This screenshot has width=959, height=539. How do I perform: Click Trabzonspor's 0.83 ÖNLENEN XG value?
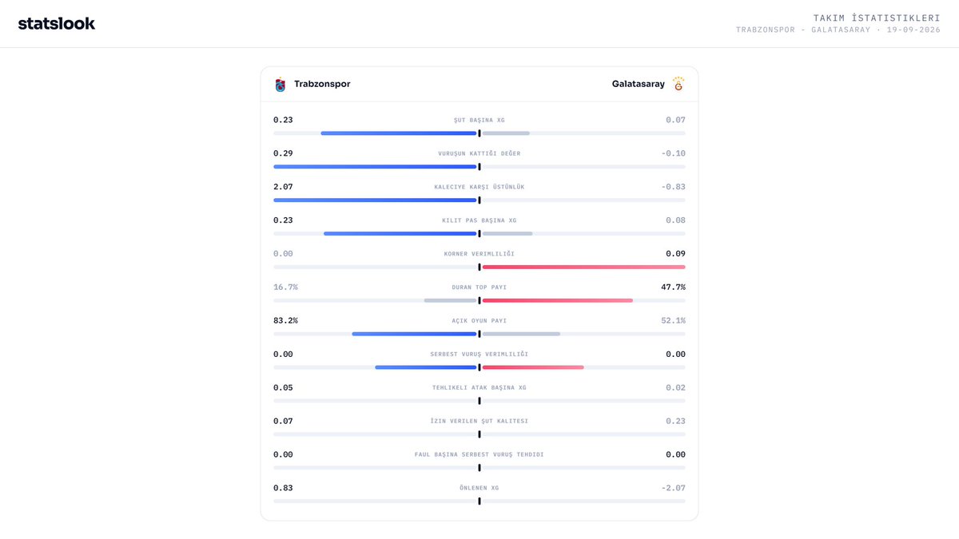click(x=283, y=489)
